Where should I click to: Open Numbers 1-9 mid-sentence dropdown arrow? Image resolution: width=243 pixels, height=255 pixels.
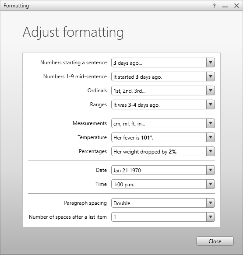click(211, 77)
